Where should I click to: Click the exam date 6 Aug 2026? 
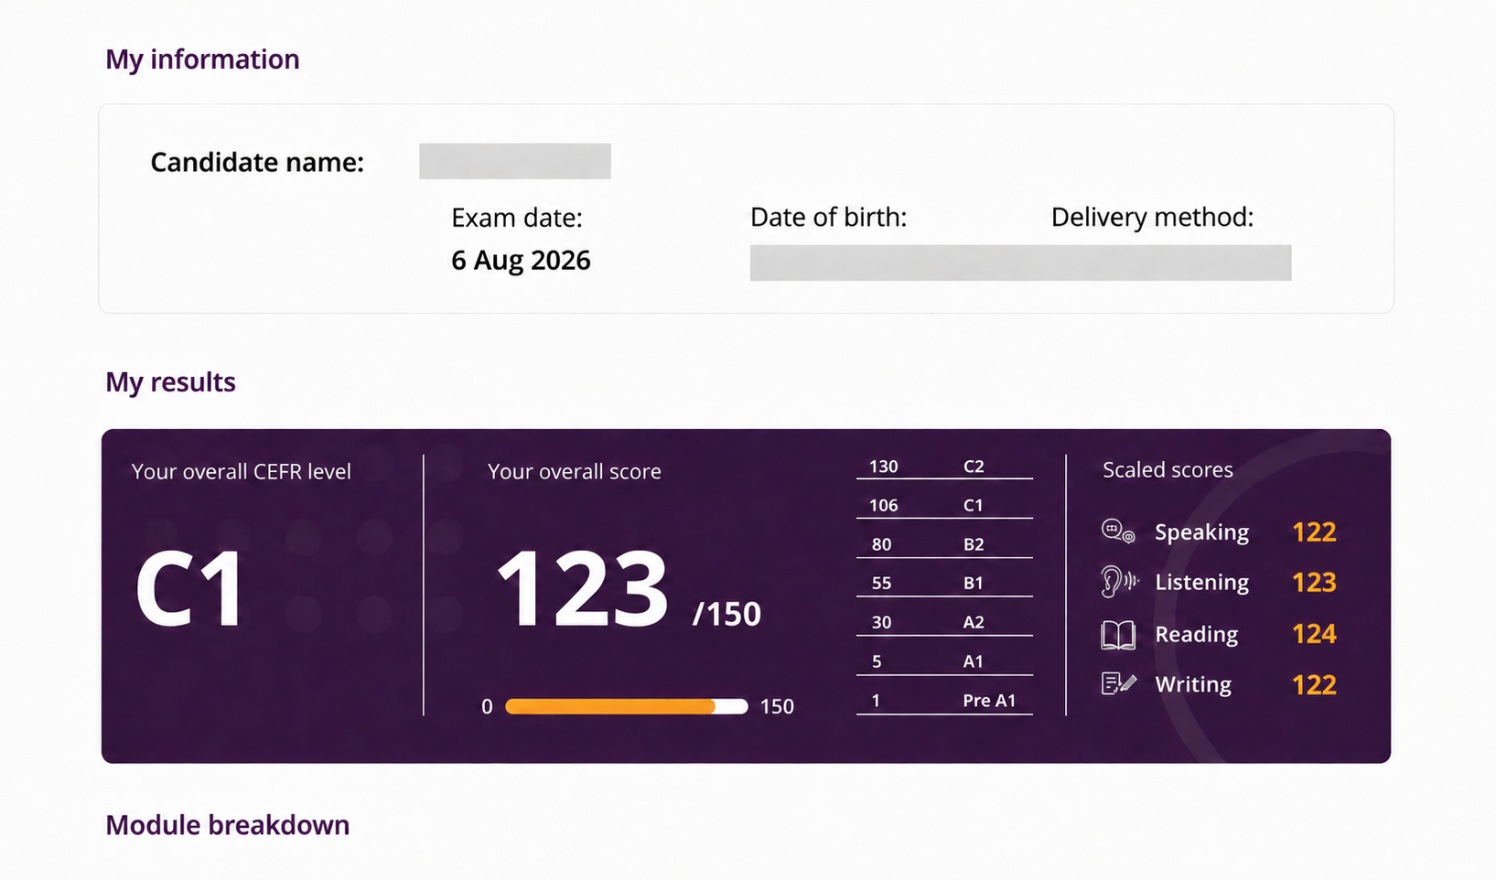point(521,261)
